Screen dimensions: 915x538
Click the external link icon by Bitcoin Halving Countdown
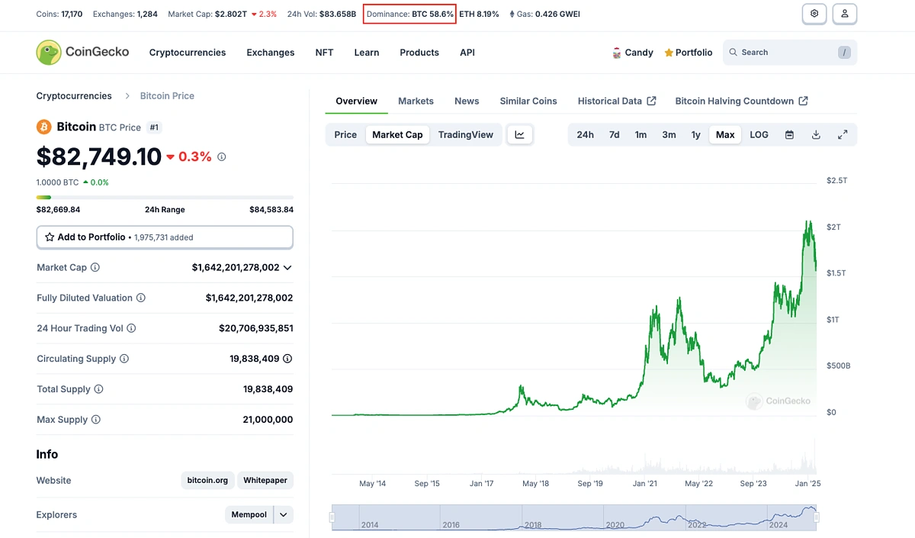pos(803,101)
